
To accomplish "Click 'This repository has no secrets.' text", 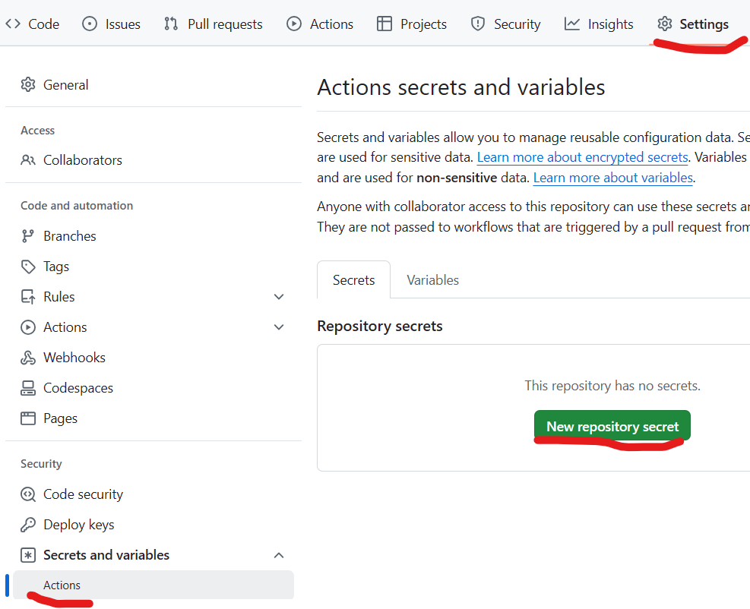I will (612, 386).
